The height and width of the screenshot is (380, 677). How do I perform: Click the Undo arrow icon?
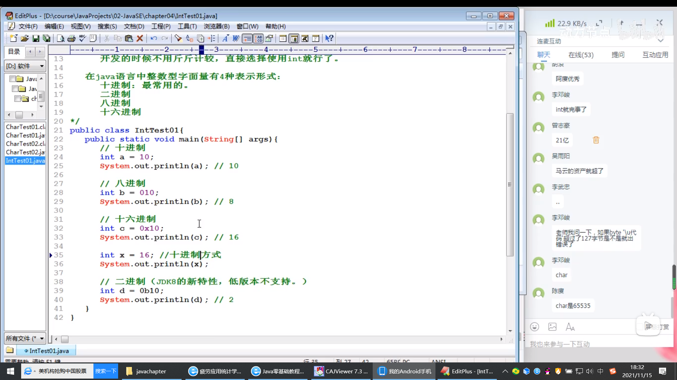(x=154, y=38)
